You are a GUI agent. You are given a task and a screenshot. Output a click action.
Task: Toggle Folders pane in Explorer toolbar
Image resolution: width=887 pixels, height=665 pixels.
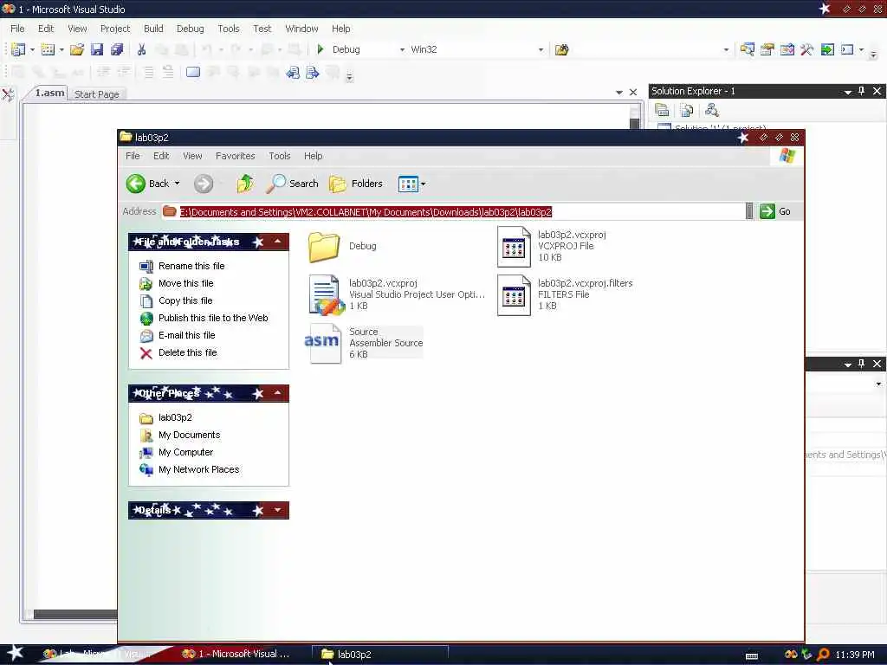click(x=356, y=184)
